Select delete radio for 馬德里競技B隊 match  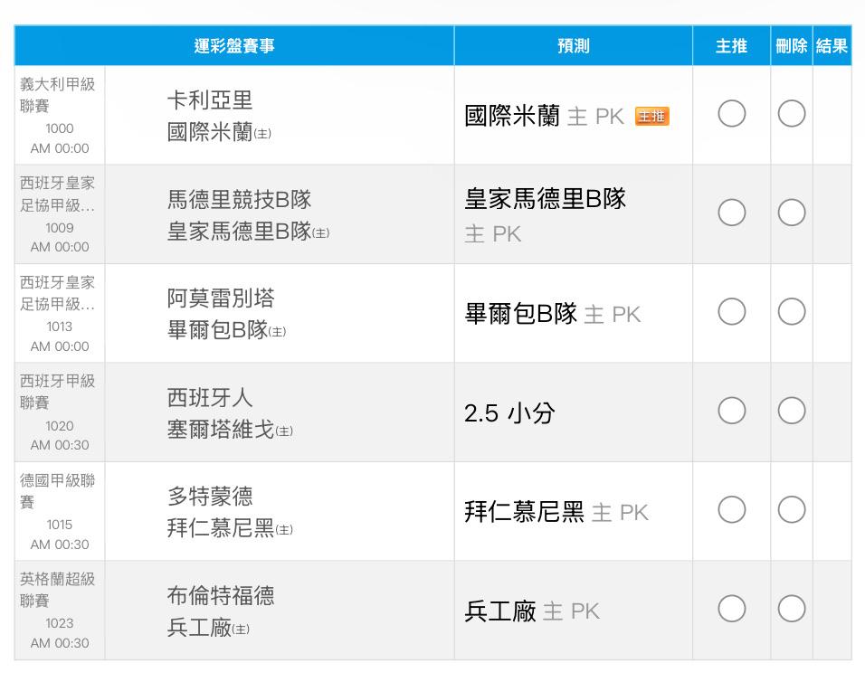pyautogui.click(x=791, y=213)
